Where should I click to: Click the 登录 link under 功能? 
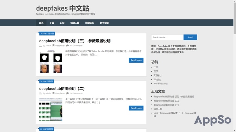pos(156,71)
